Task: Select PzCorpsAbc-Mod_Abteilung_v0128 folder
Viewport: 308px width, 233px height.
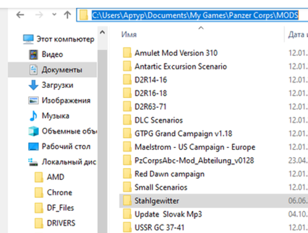Action: click(194, 160)
